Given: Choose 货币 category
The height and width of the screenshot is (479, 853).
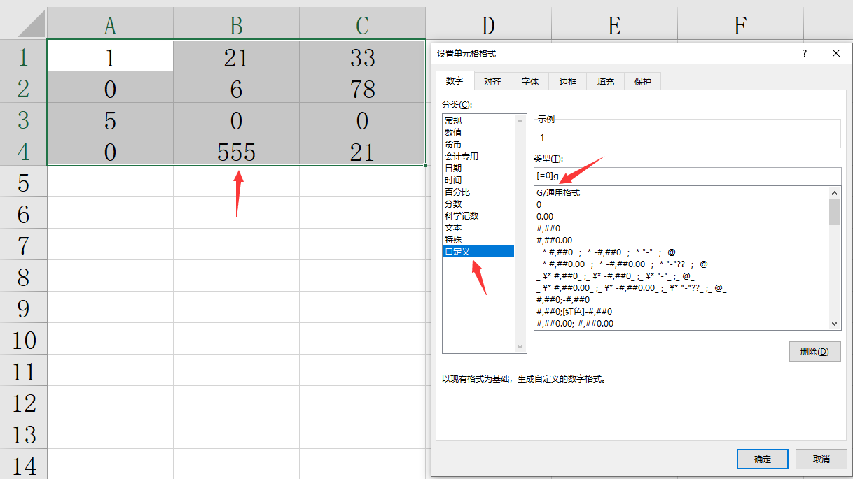Looking at the screenshot, I should click(453, 144).
